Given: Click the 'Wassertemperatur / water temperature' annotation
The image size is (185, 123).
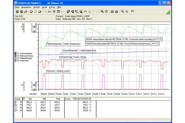Looking at the screenshot, I should 79,50.
